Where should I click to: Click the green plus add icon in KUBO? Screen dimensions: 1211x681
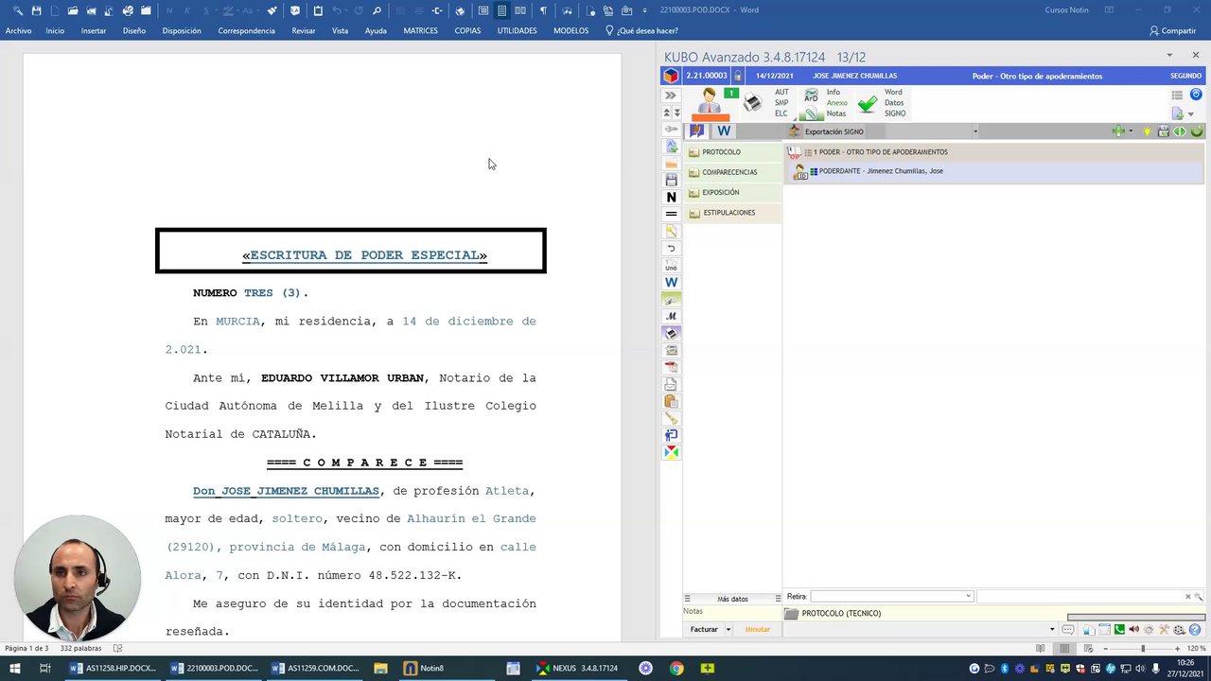pyautogui.click(x=1118, y=131)
